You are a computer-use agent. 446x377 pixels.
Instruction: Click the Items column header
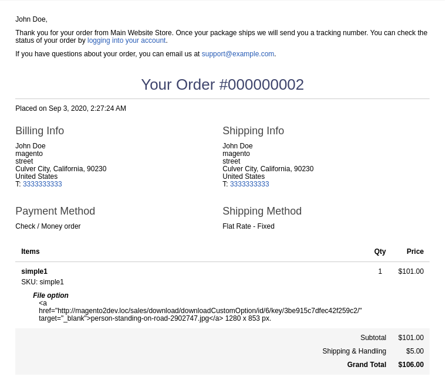pyautogui.click(x=31, y=252)
